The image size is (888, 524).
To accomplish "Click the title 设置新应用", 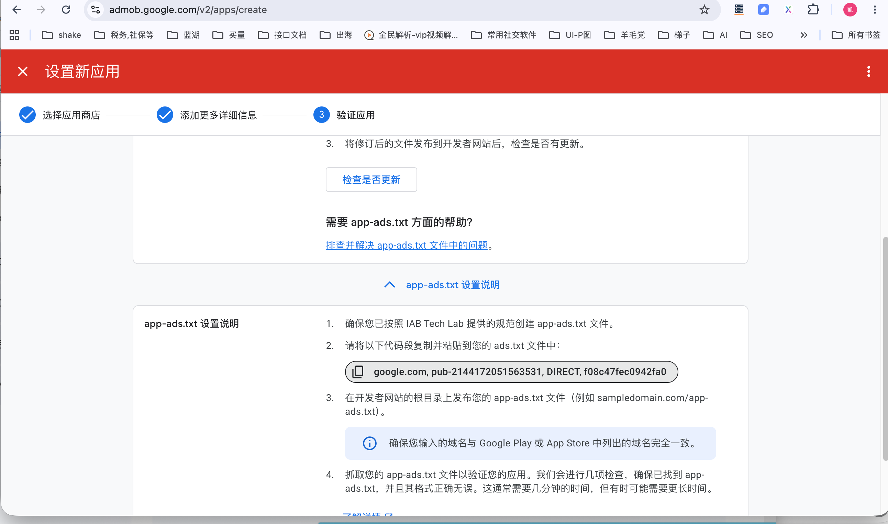I will [82, 72].
